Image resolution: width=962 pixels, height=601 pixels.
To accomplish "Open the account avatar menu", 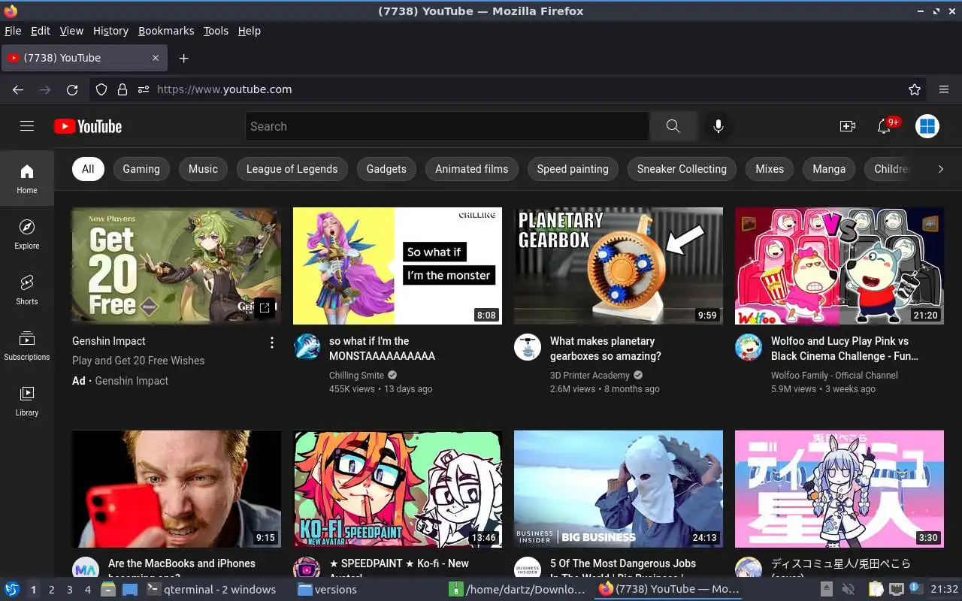I will click(x=927, y=126).
